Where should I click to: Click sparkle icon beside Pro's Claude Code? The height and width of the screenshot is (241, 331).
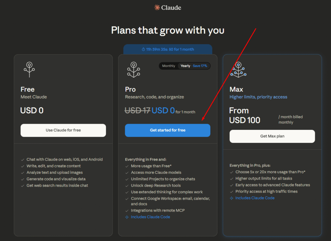pyautogui.click(x=127, y=217)
